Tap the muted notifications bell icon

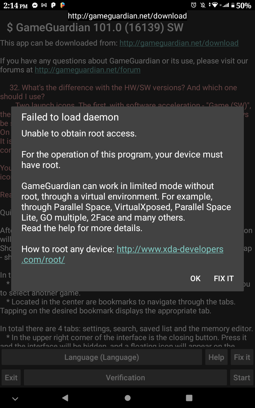pos(203,5)
